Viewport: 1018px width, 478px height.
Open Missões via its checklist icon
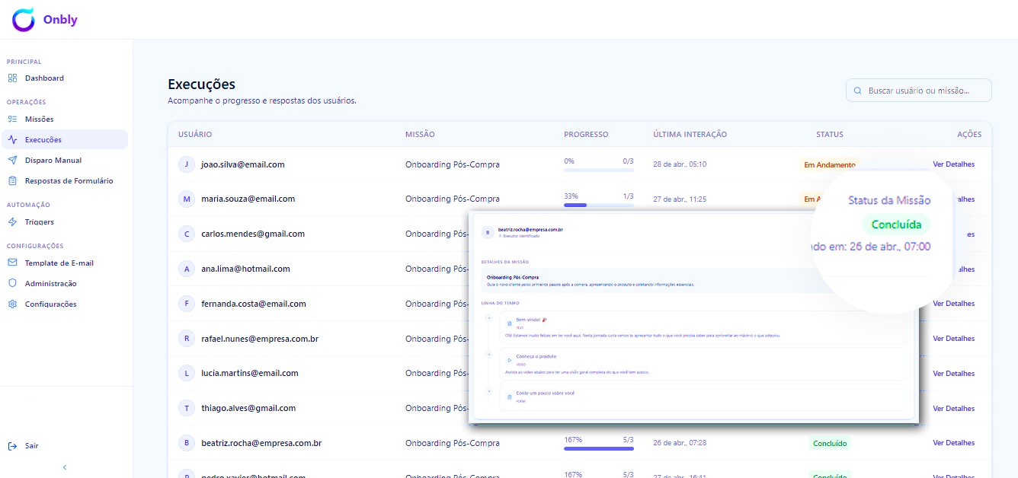tap(12, 120)
